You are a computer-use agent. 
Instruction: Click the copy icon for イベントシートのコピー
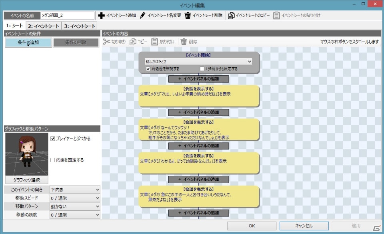click(231, 16)
